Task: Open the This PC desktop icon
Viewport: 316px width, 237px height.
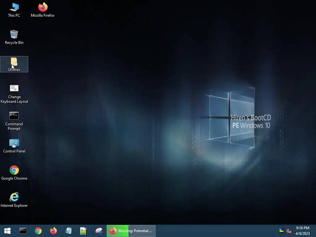Action: [14, 10]
